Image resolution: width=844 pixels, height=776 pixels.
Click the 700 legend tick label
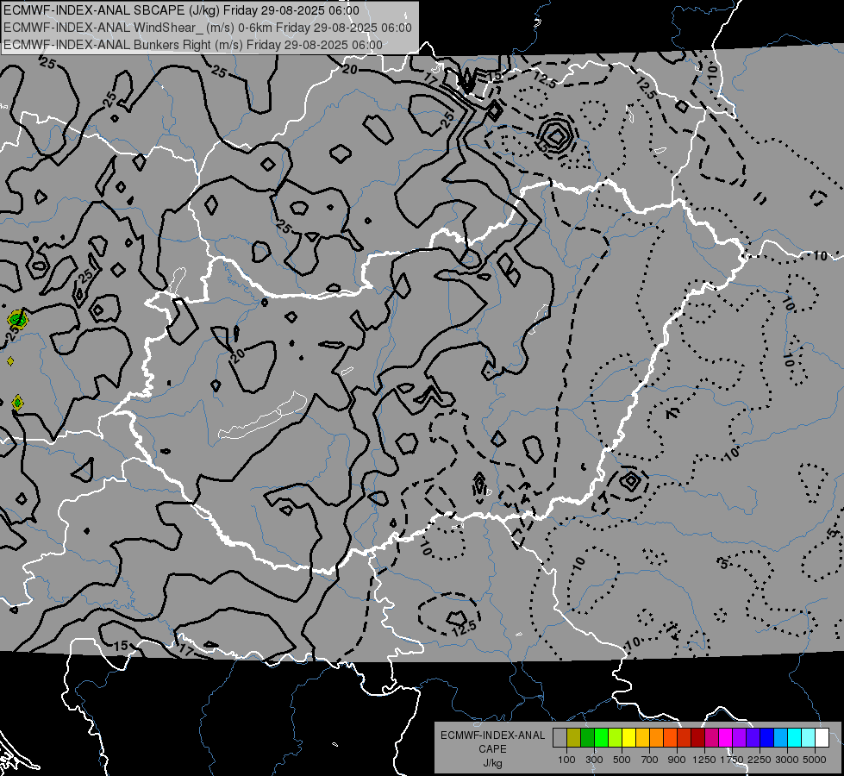[x=650, y=760]
